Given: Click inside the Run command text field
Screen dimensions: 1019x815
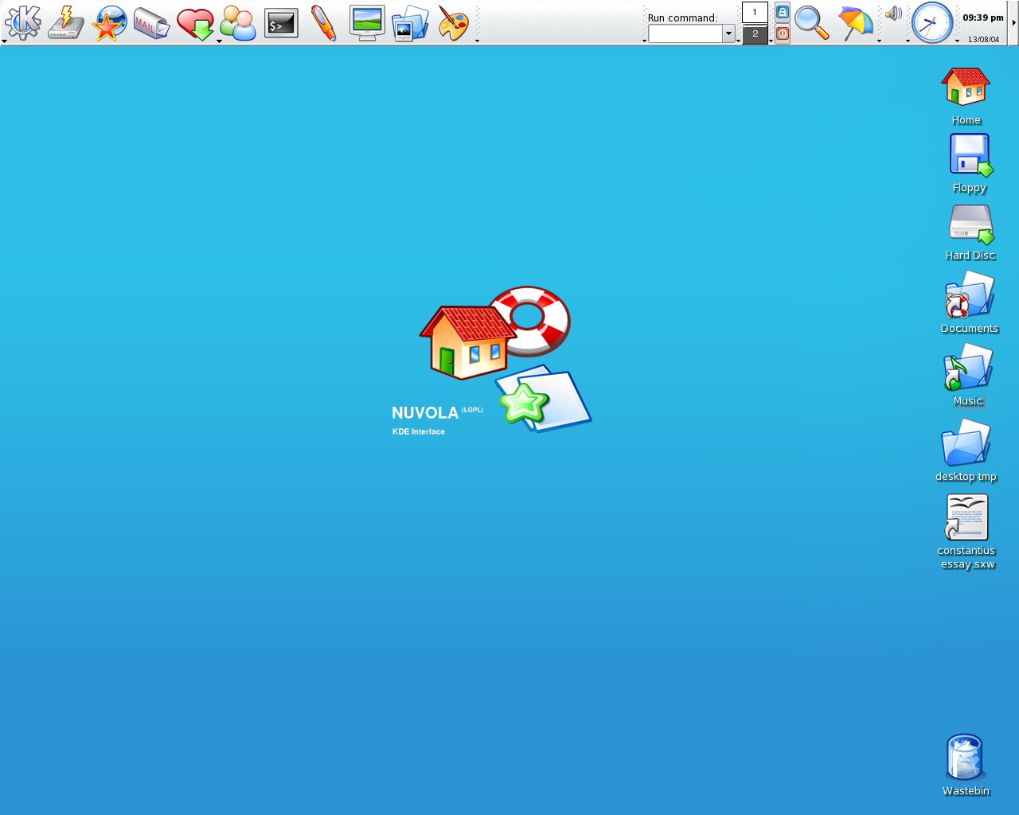Looking at the screenshot, I should [x=685, y=33].
